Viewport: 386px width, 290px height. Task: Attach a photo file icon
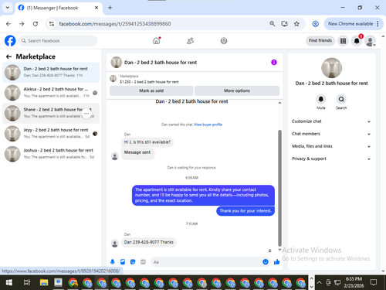click(123, 262)
